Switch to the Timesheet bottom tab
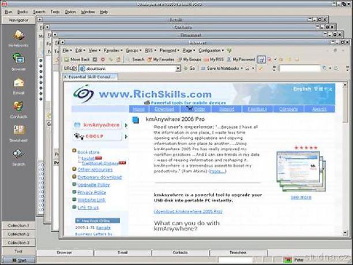 [x=238, y=253]
